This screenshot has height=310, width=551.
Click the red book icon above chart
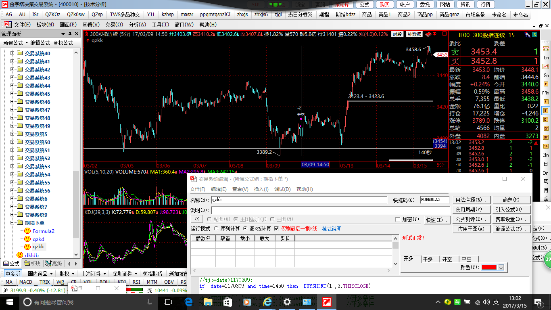[x=429, y=34]
